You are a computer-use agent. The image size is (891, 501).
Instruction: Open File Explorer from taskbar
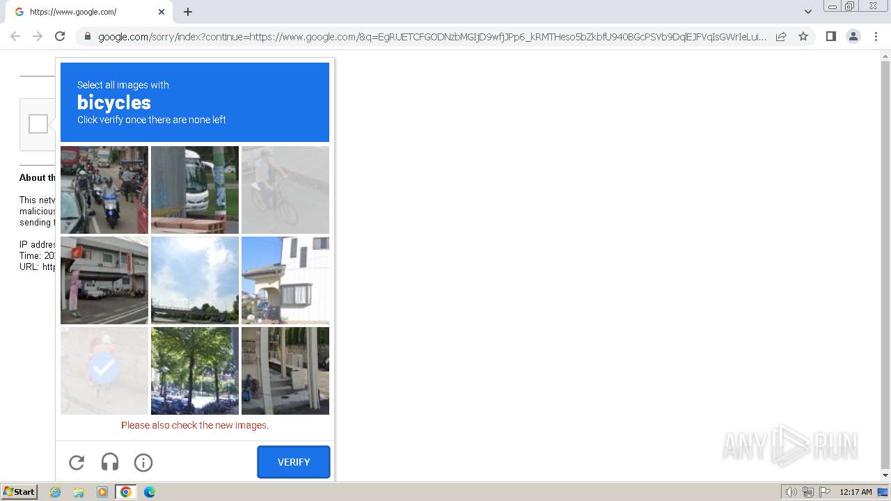(x=79, y=492)
